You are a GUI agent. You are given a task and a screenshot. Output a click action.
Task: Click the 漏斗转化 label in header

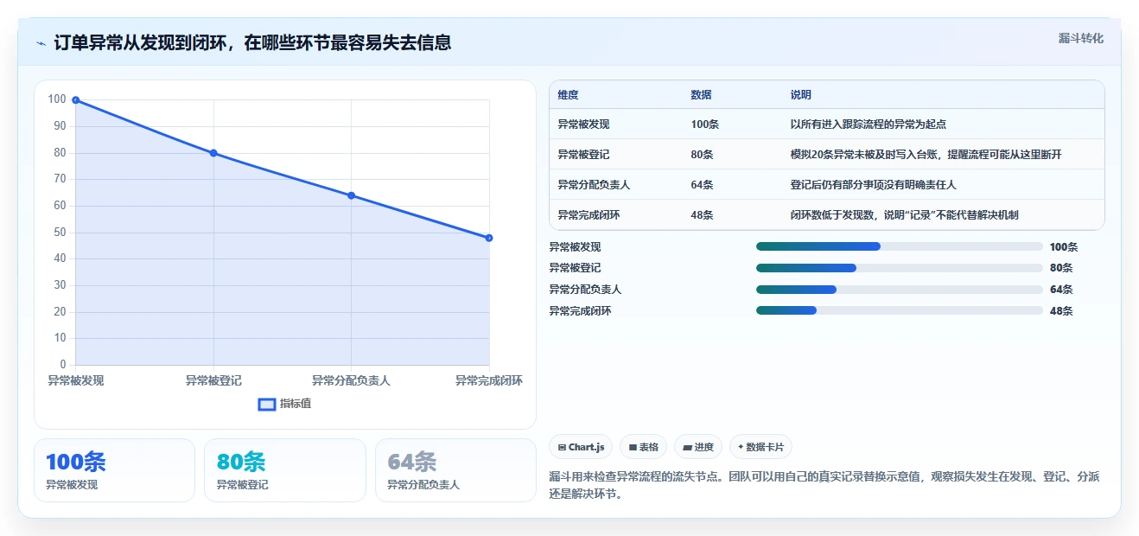(x=1081, y=38)
